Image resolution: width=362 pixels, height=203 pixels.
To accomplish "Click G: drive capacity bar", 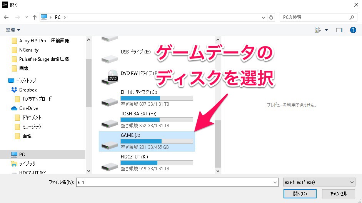I will tap(157, 98).
